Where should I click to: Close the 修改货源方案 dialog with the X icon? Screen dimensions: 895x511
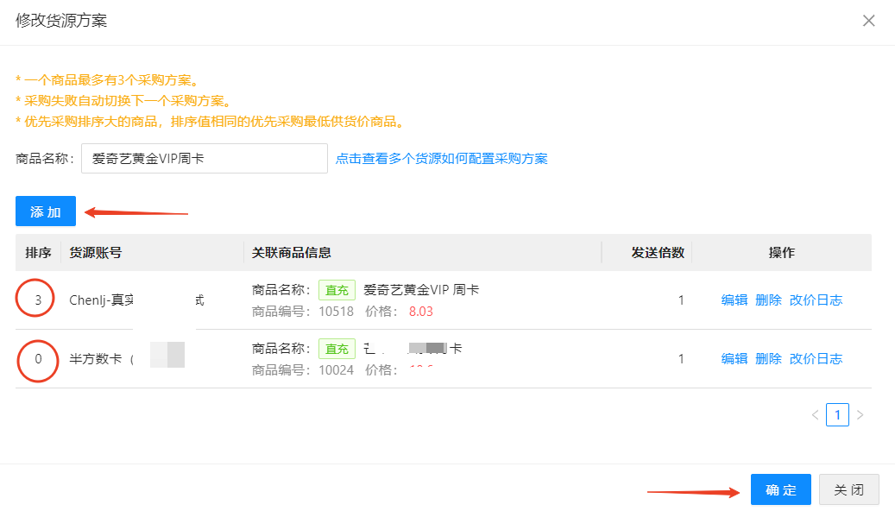[x=869, y=21]
